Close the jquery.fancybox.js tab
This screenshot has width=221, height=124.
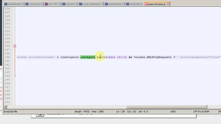(168, 4)
